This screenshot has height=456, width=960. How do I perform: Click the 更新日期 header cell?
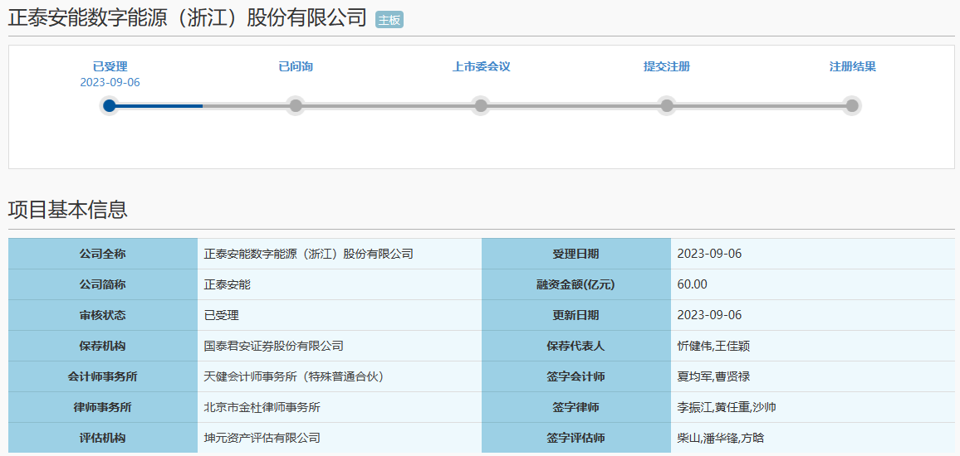[576, 315]
